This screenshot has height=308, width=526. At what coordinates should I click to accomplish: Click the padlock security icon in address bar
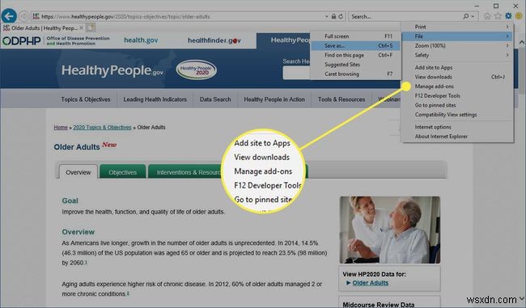333,16
